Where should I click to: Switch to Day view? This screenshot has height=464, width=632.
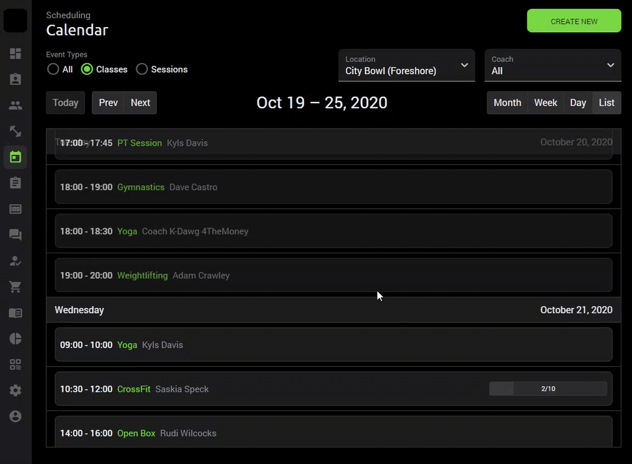click(x=578, y=102)
